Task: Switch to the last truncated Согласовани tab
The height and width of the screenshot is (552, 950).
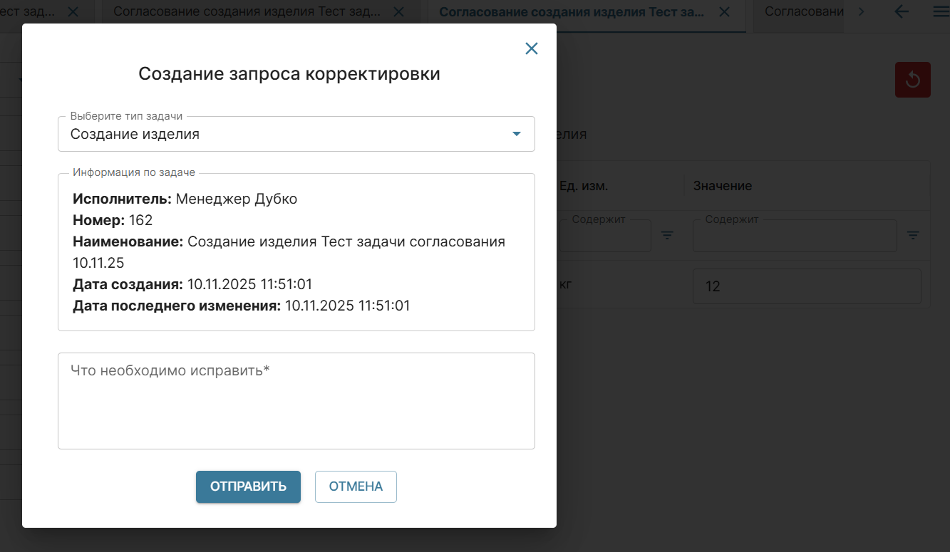Action: pyautogui.click(x=802, y=12)
